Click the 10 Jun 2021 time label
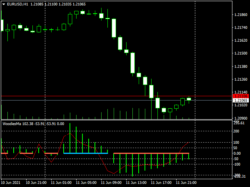 pyautogui.click(x=11, y=183)
